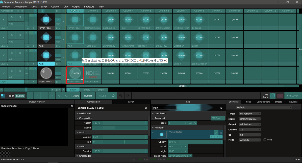This screenshot has width=303, height=163.
Task: Click the FFT Gain dial icon
Action: tap(272, 96)
